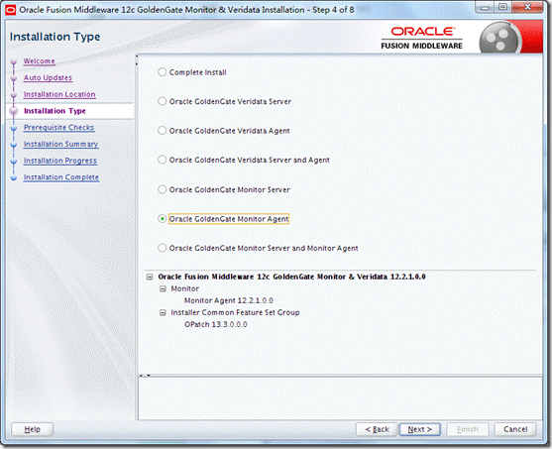The width and height of the screenshot is (552, 449).
Task: Choose Oracle GoldenGate Veridata Server option
Action: (162, 101)
